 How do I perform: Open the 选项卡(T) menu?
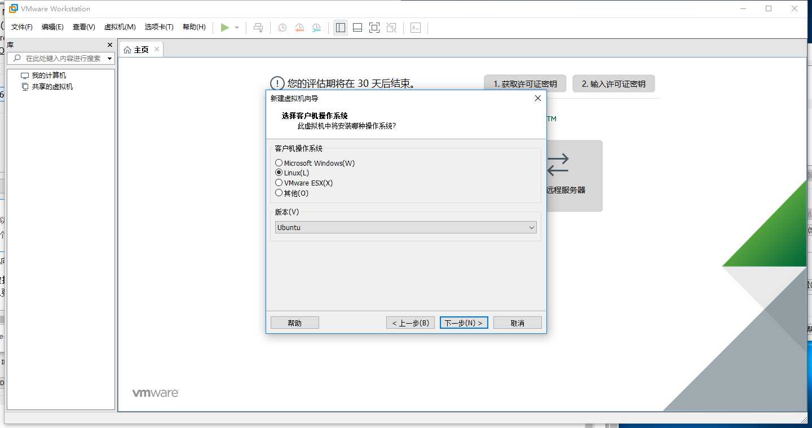[159, 27]
